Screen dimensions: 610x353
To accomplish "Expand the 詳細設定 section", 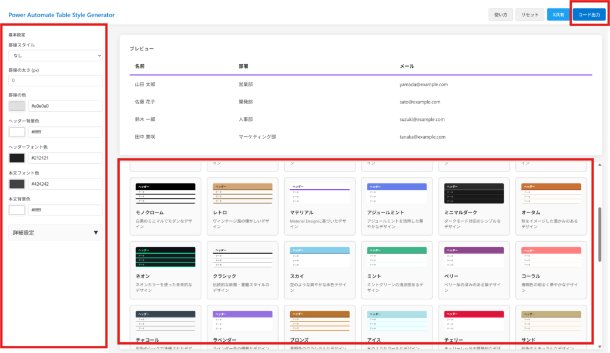I will click(55, 233).
